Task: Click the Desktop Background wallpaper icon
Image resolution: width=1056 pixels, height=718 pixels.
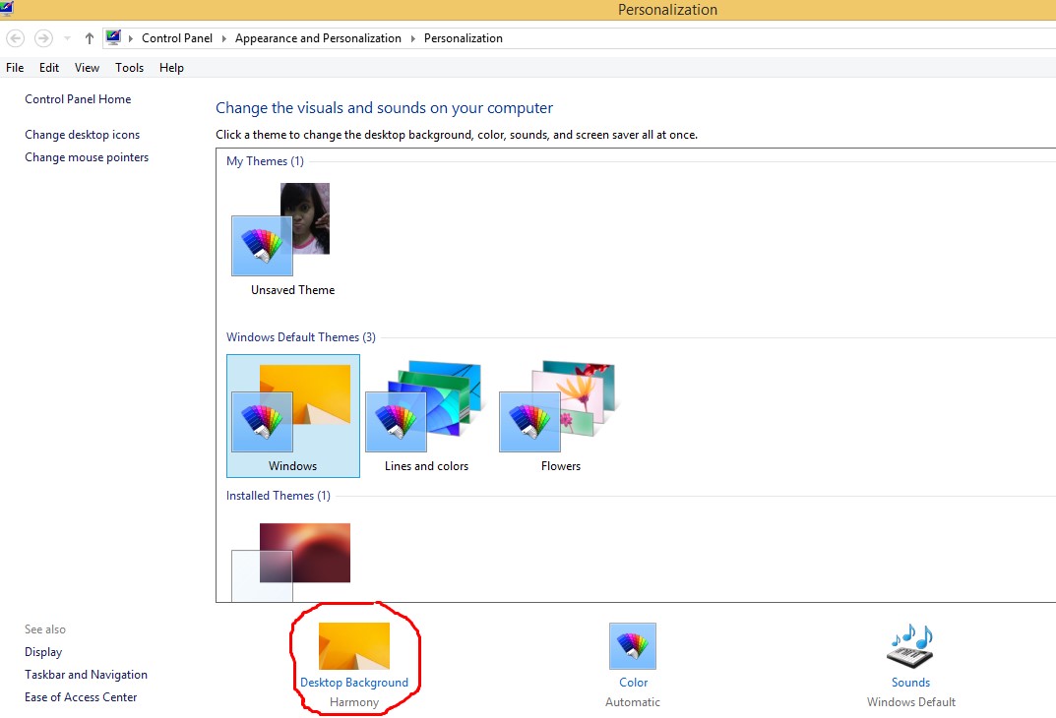Action: [354, 646]
